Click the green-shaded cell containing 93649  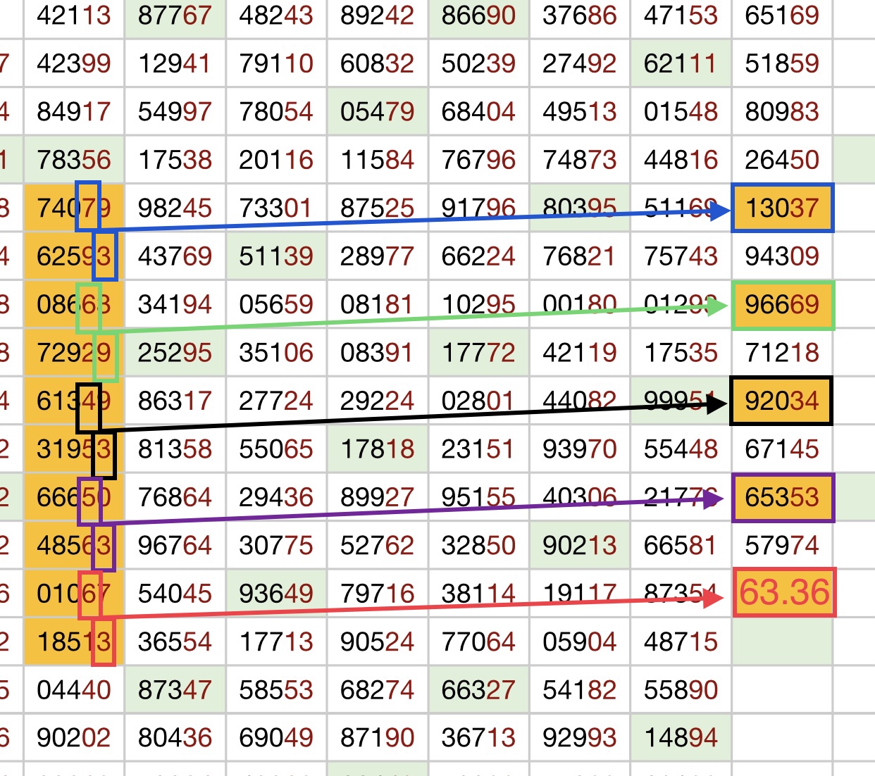point(276,594)
